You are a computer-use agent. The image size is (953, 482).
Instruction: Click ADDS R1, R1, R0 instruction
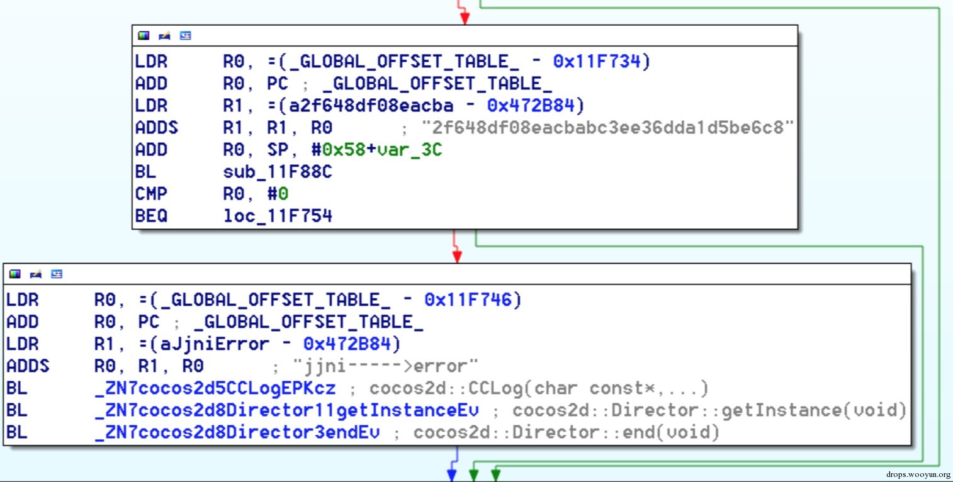pyautogui.click(x=234, y=128)
